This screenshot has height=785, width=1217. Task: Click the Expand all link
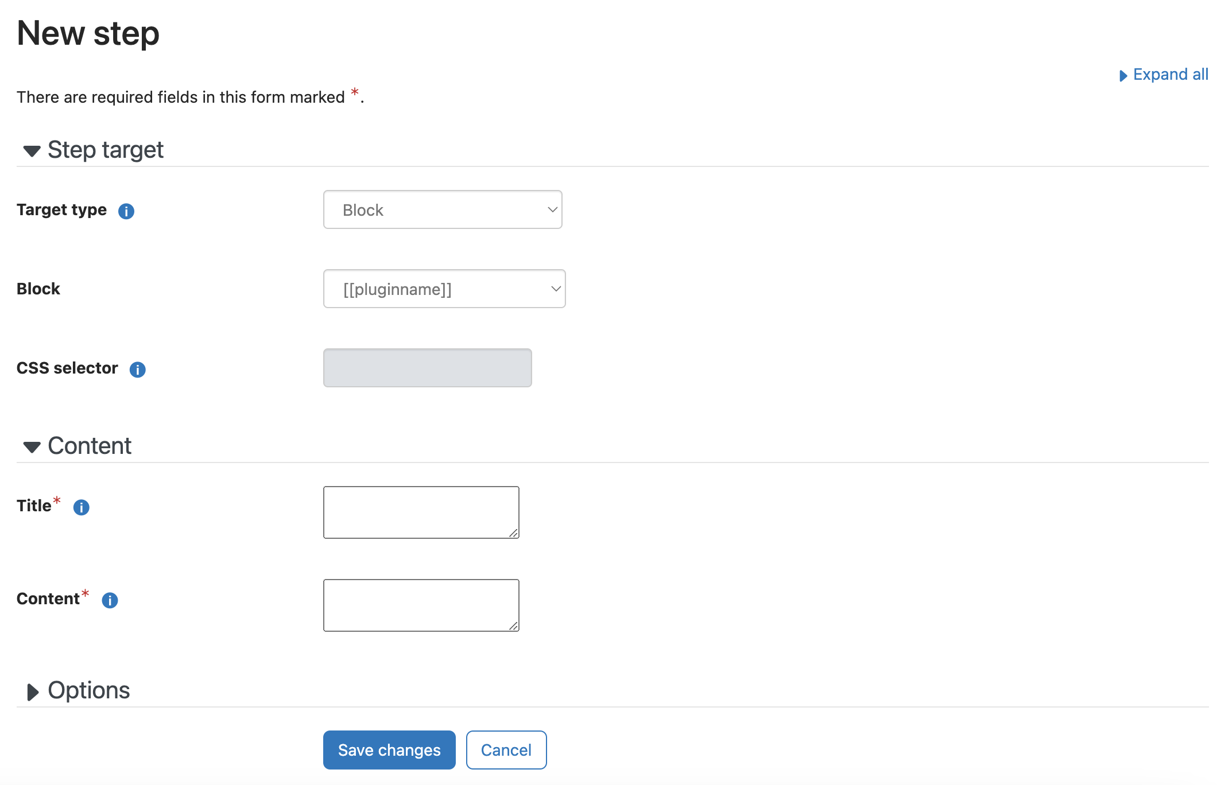pos(1164,75)
